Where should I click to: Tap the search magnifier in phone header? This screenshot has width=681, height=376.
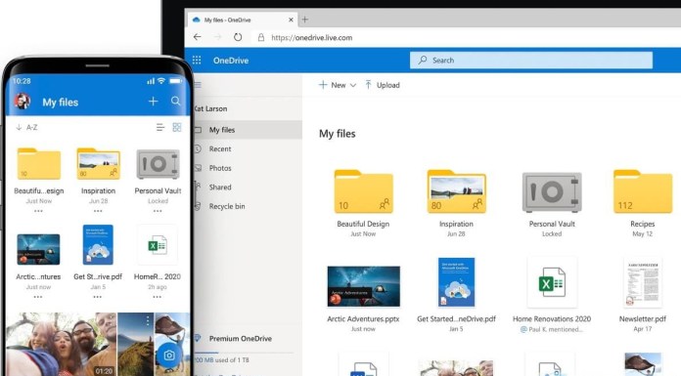pos(175,101)
